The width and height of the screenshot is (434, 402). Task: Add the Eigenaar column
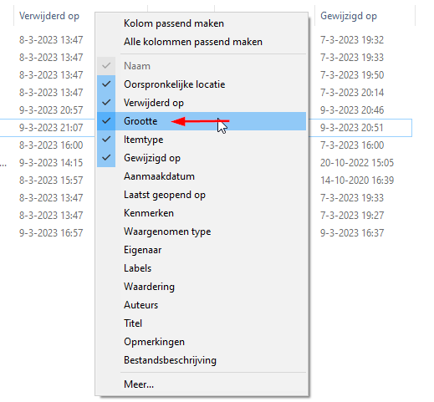[x=202, y=250]
